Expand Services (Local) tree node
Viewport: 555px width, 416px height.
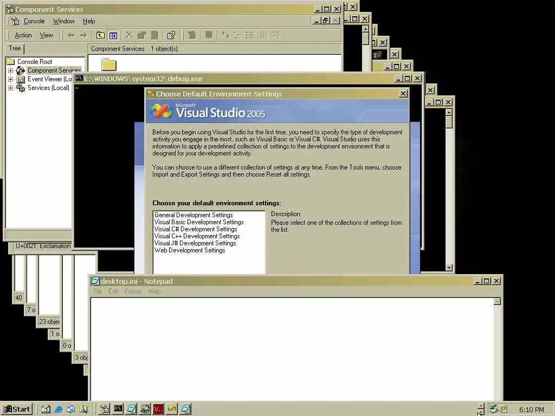[11, 88]
